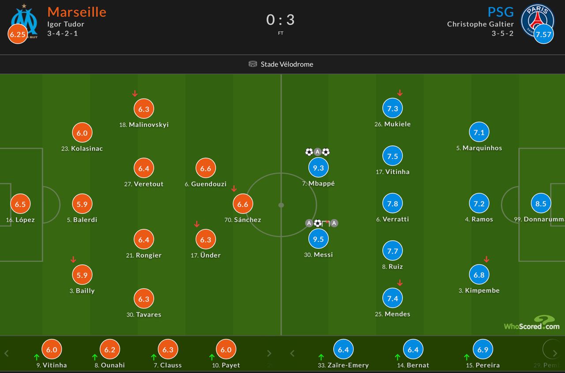
Task: Click the assist and goal icons above Messi
Action: pyautogui.click(x=321, y=223)
